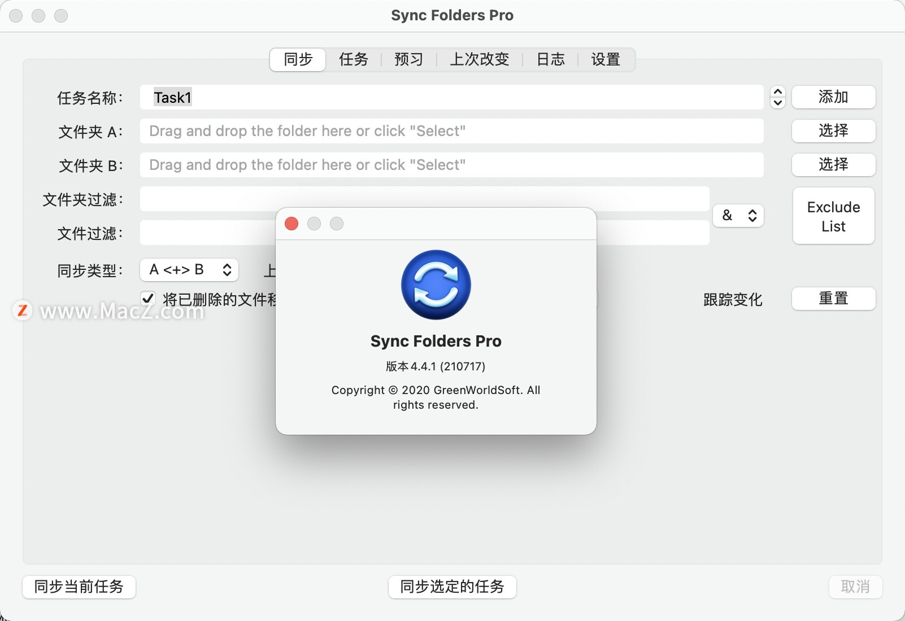Click the 重置 button
905x621 pixels.
coord(833,299)
